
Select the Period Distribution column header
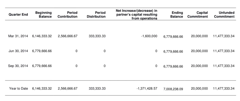pyautogui.click(x=96, y=14)
